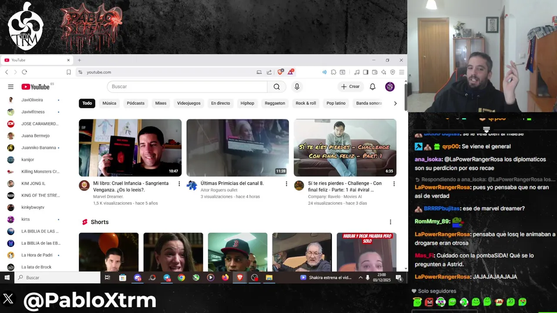Select the Pop latino filter chip
557x313 pixels.
[x=336, y=103]
